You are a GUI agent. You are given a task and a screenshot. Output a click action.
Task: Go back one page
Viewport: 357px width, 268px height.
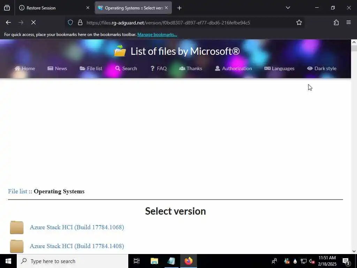pyautogui.click(x=8, y=22)
